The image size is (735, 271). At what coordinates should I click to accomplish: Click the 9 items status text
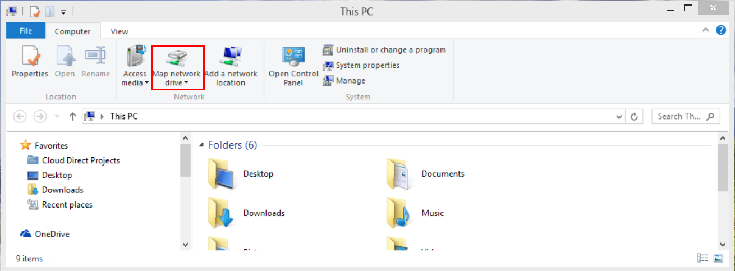29,259
